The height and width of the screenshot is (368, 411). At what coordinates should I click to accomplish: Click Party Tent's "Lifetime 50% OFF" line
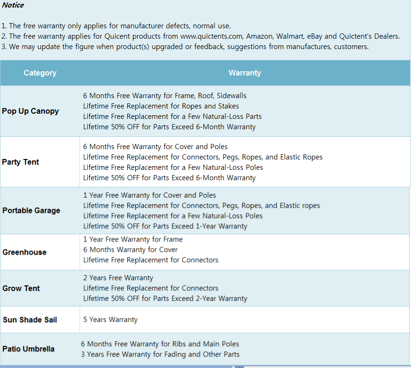169,178
